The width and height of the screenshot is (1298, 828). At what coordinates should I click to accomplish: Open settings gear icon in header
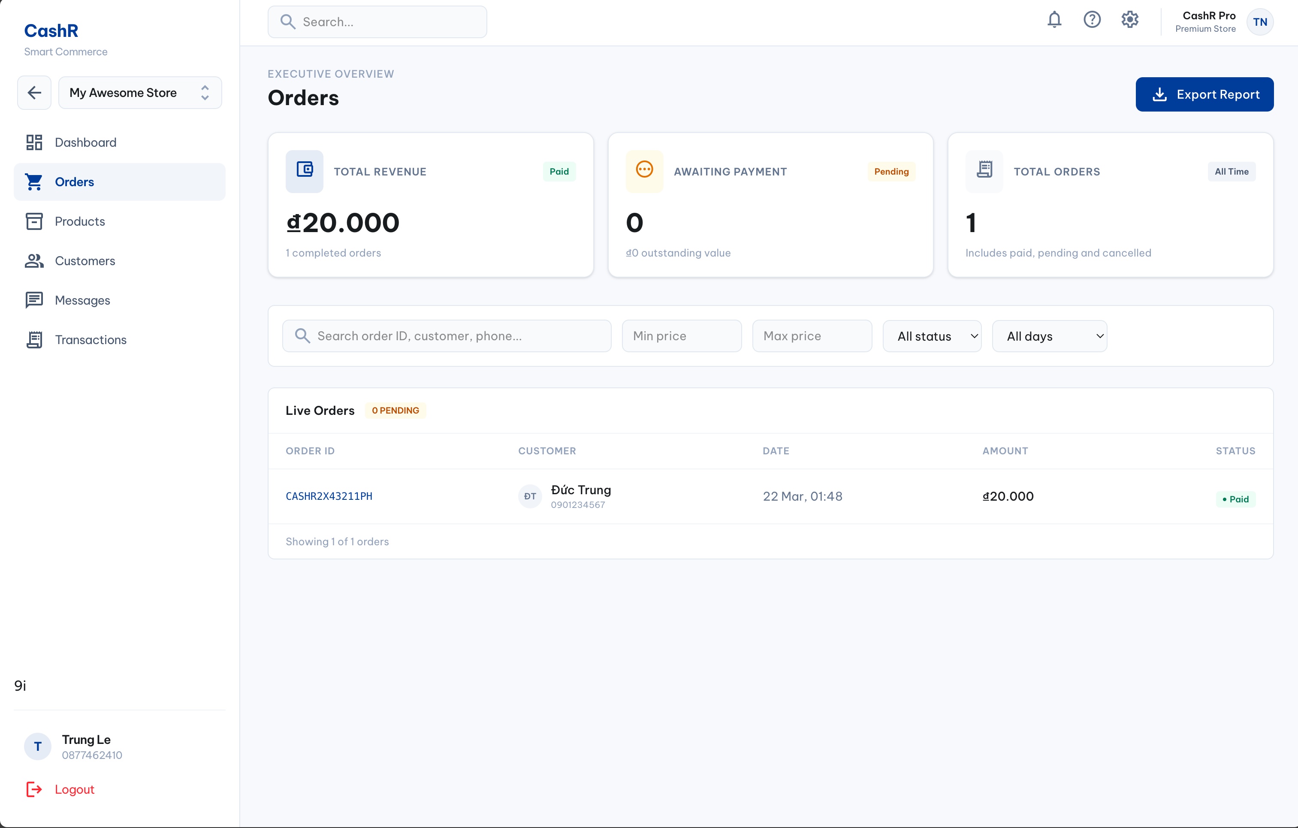(x=1129, y=20)
